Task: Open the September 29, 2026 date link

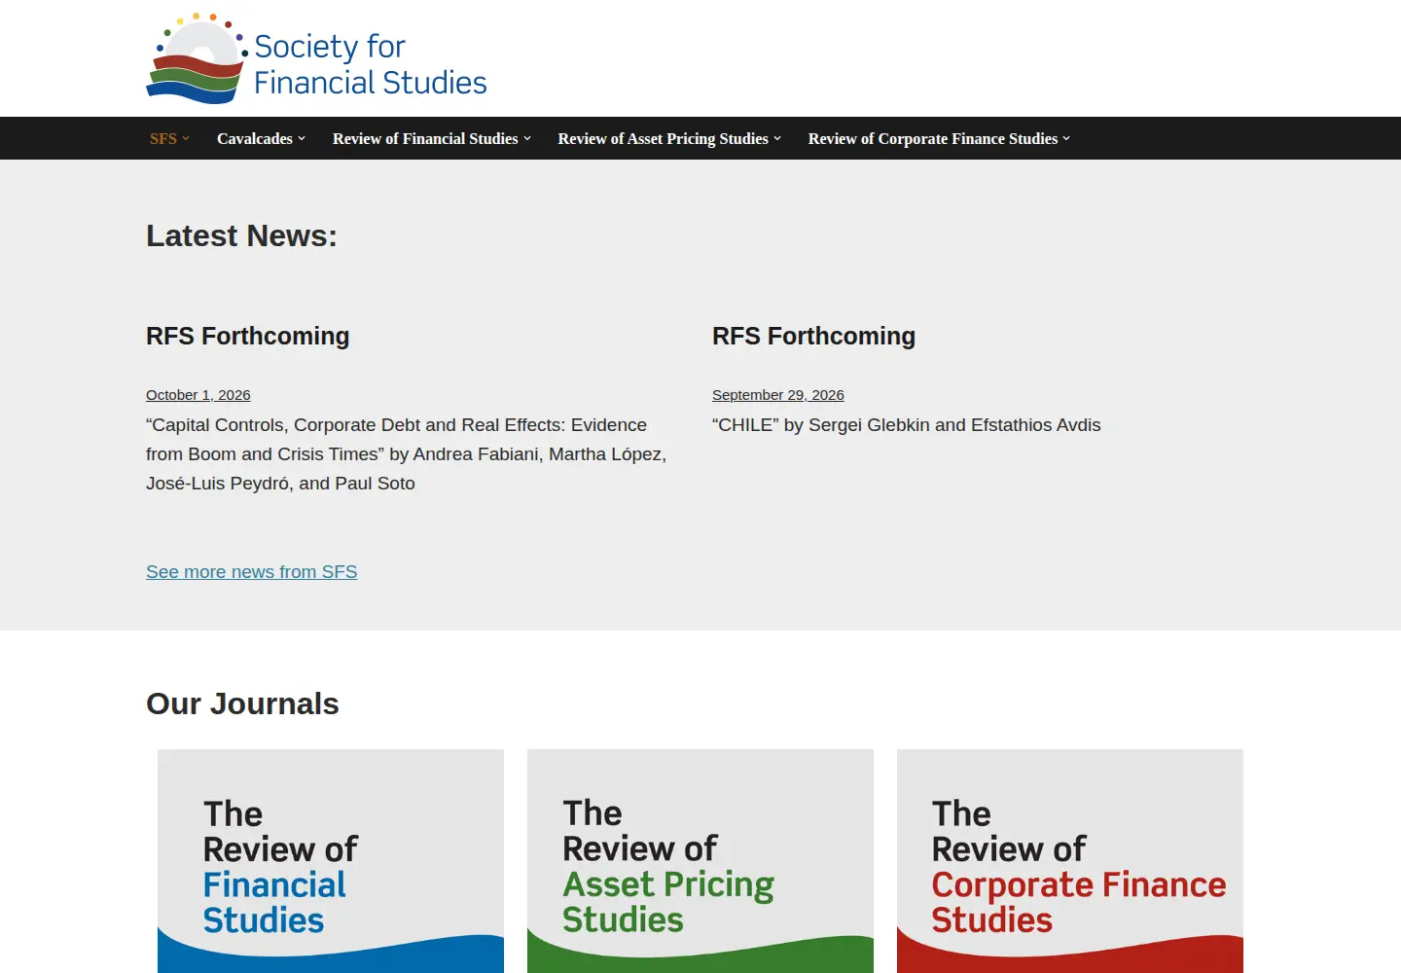Action: click(778, 395)
